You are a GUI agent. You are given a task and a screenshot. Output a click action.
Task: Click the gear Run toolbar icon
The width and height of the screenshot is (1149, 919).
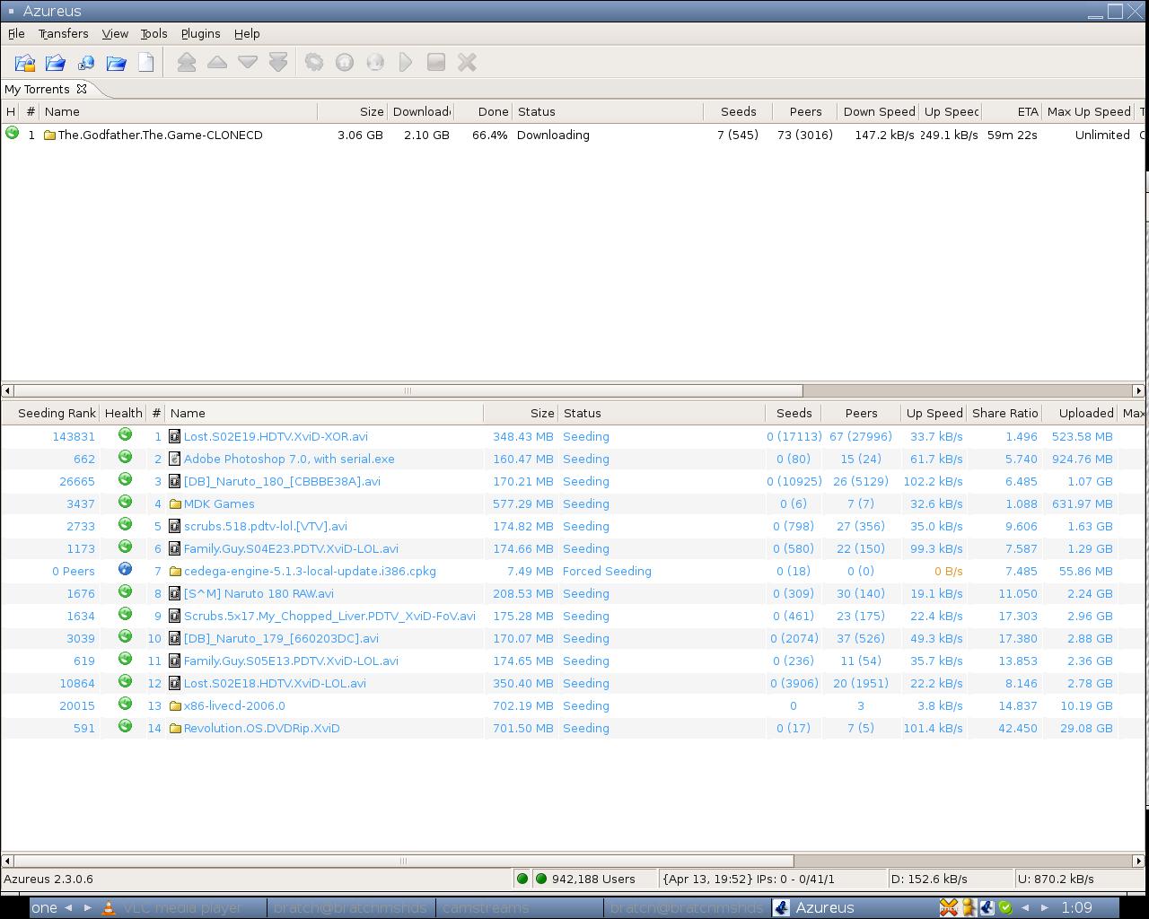pyautogui.click(x=314, y=62)
